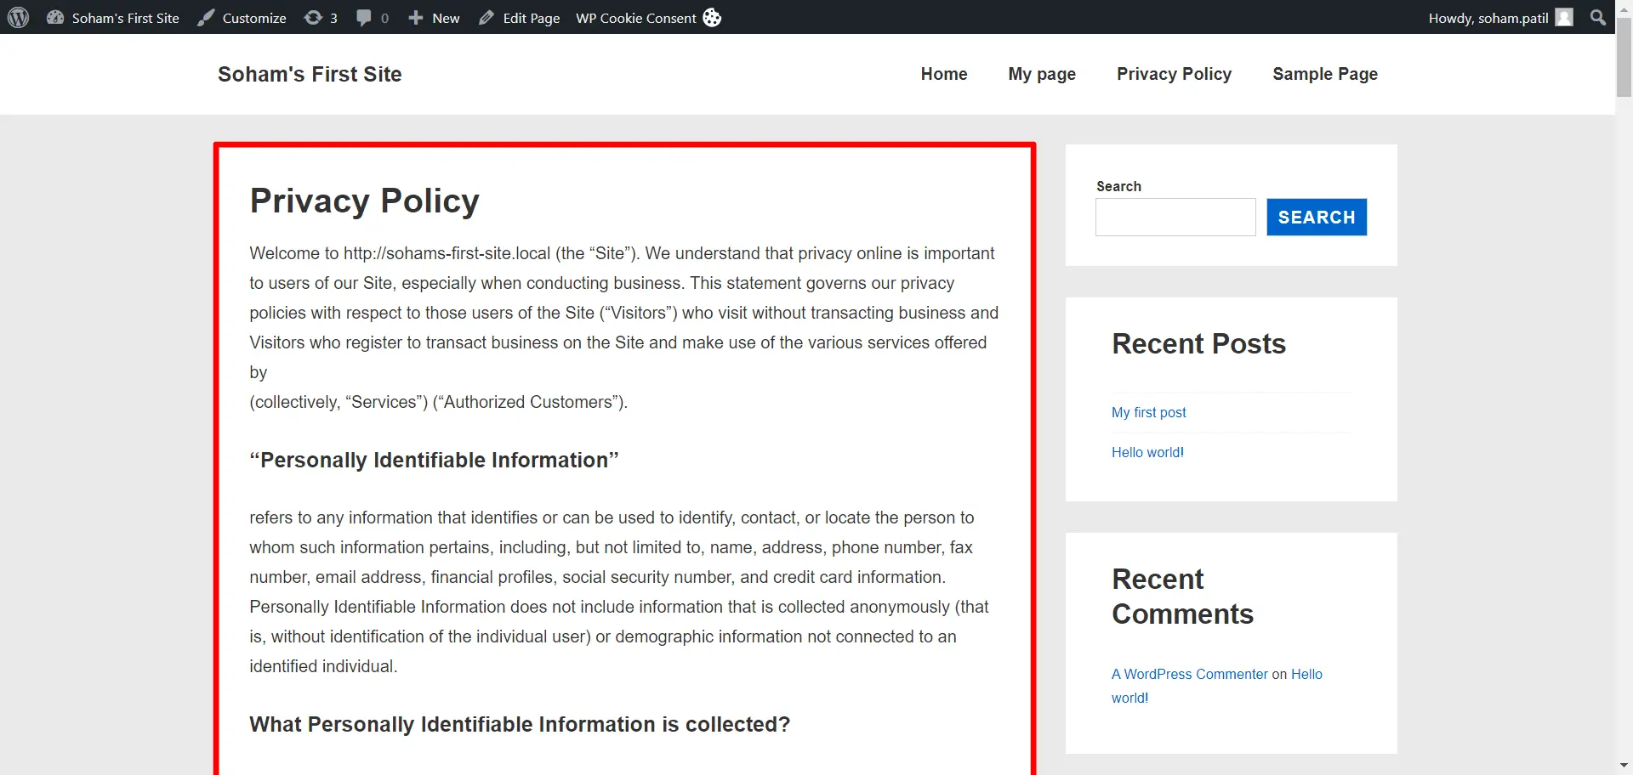This screenshot has height=775, width=1633.
Task: Click inside the Search text field
Action: tap(1175, 217)
